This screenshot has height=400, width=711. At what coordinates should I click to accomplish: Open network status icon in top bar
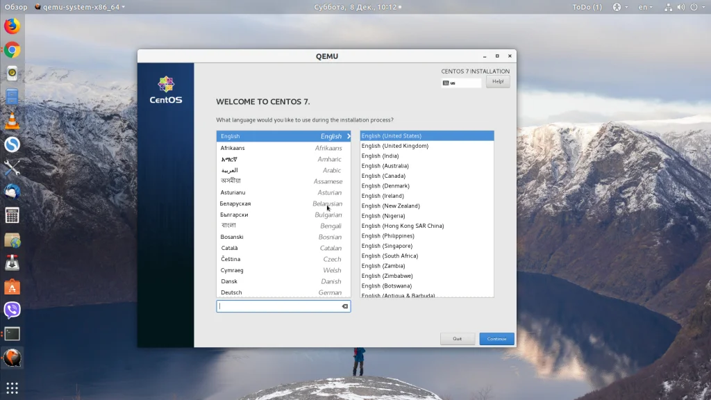click(x=669, y=7)
